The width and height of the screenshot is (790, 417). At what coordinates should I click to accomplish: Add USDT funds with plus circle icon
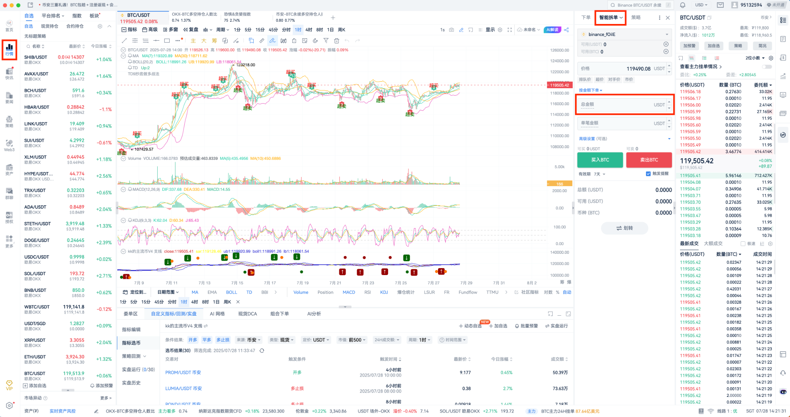[x=666, y=44]
